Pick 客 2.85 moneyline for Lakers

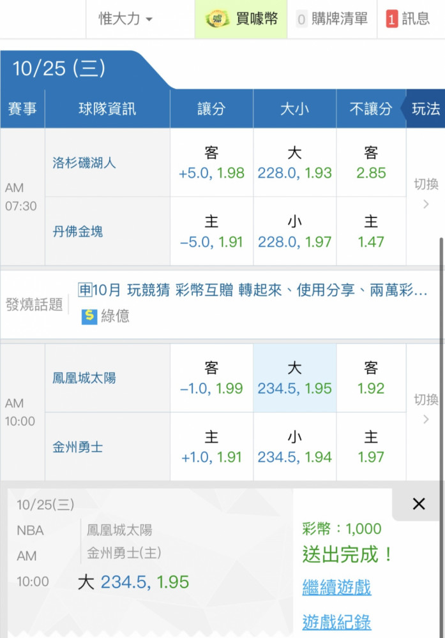(371, 163)
